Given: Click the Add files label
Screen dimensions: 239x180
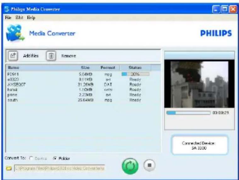Looking at the screenshot, I should [x=31, y=56].
